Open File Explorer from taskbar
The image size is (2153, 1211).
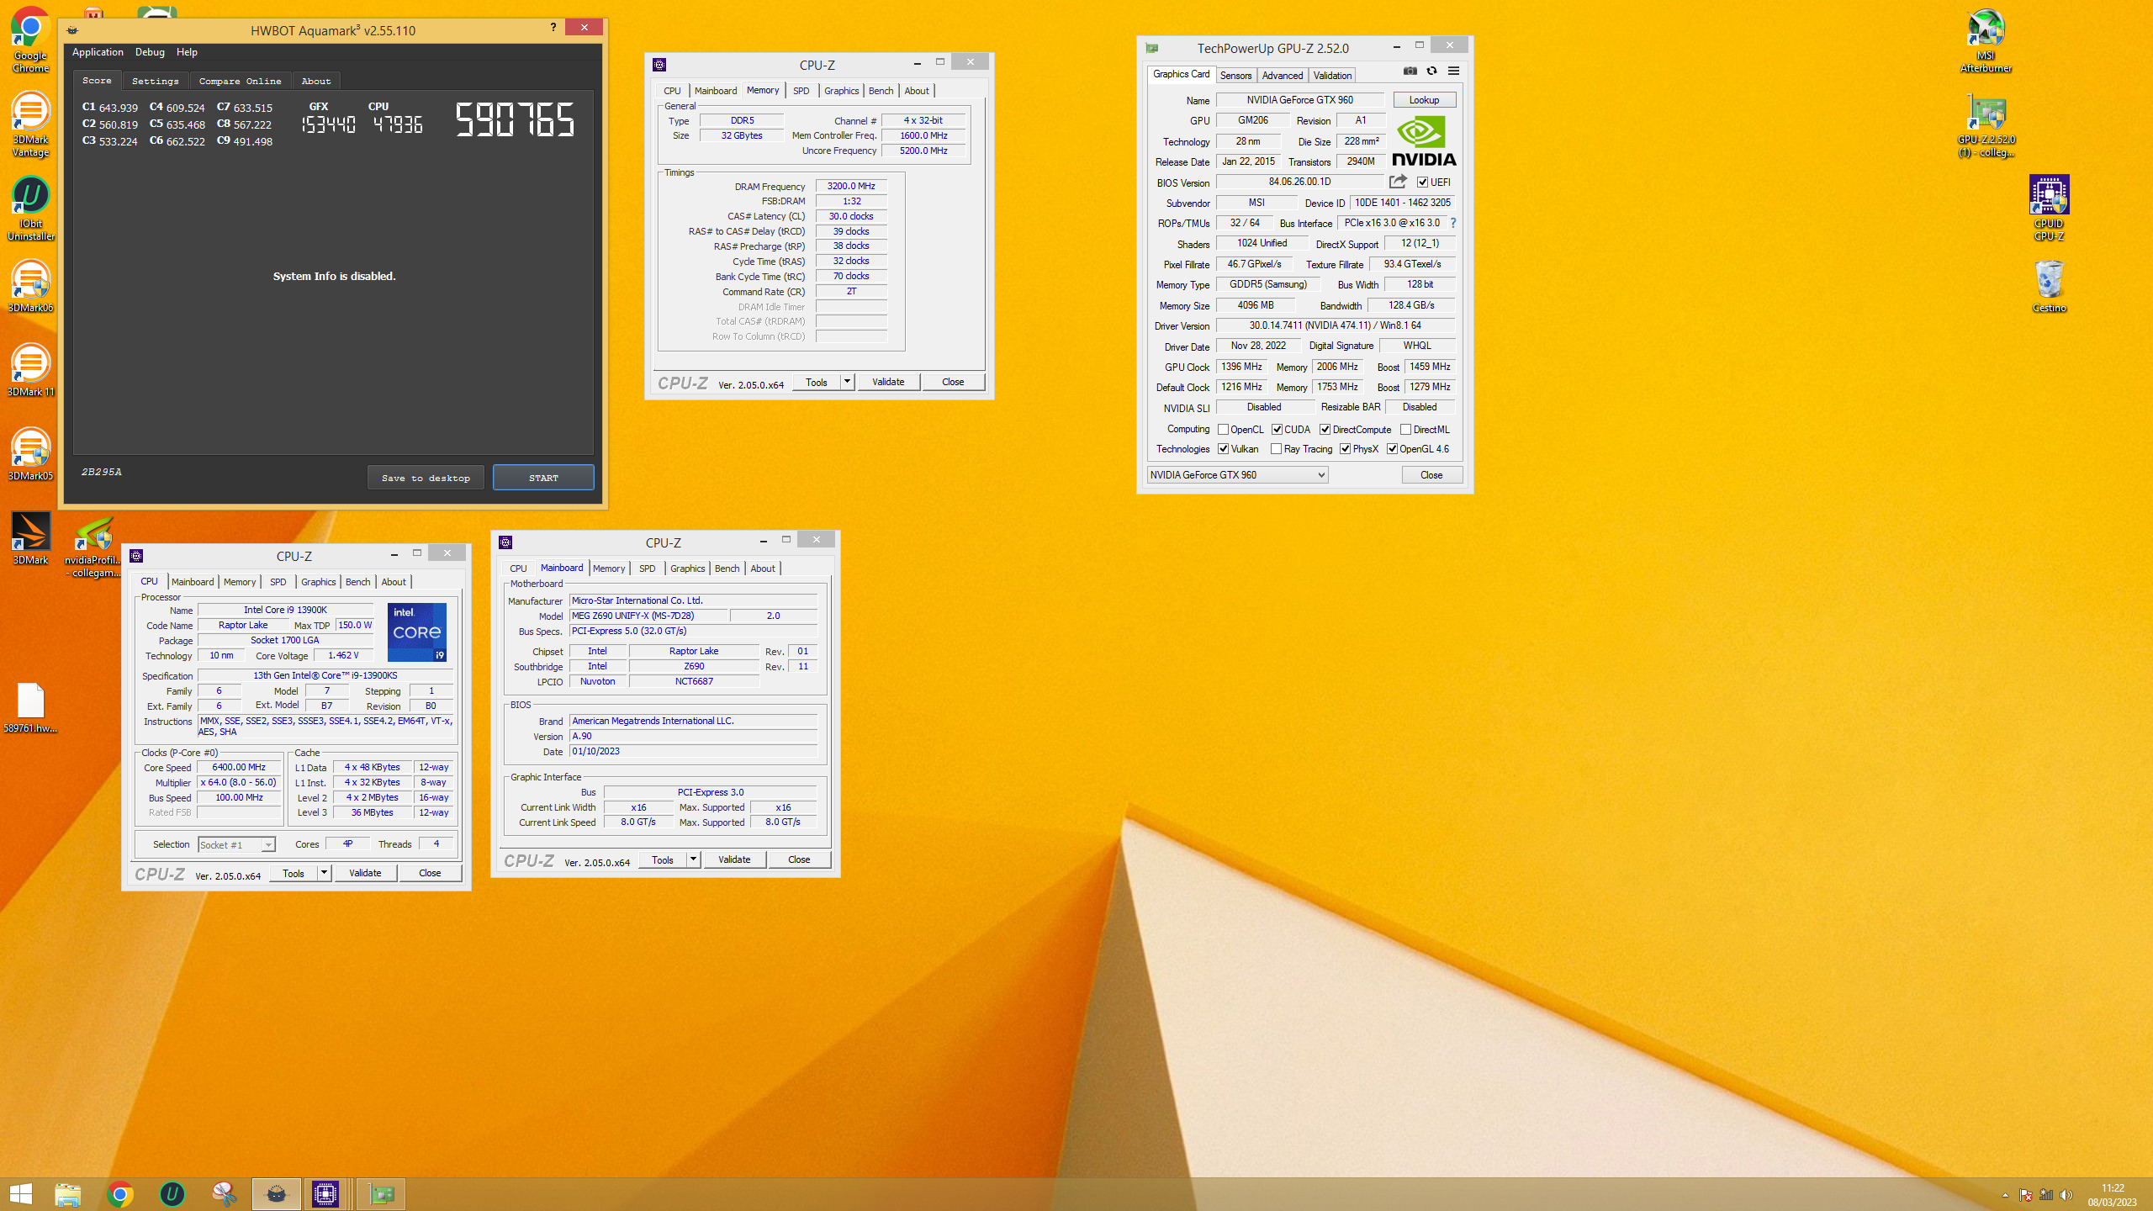point(68,1193)
